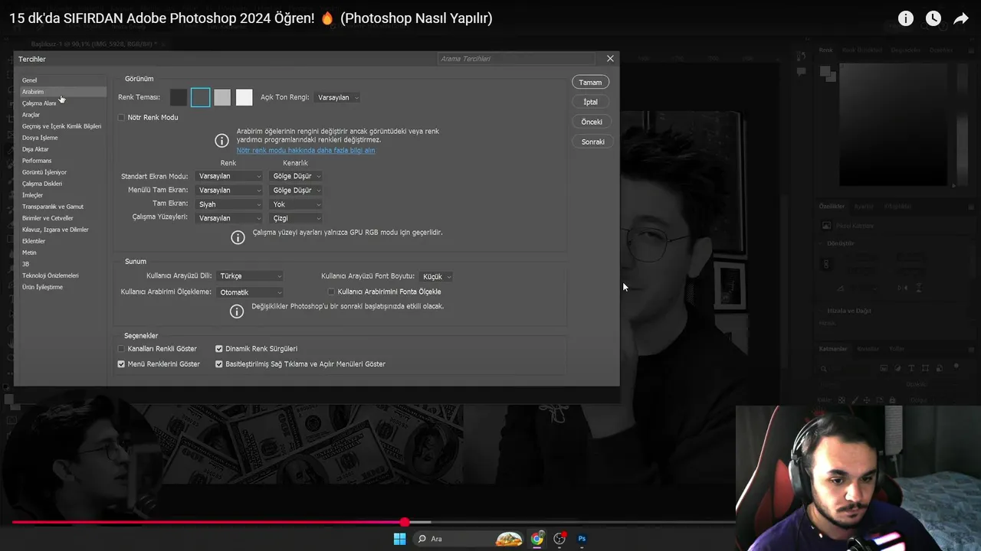Uncheck Dinamik Renk Sürgüleri
Image resolution: width=981 pixels, height=551 pixels.
[218, 349]
